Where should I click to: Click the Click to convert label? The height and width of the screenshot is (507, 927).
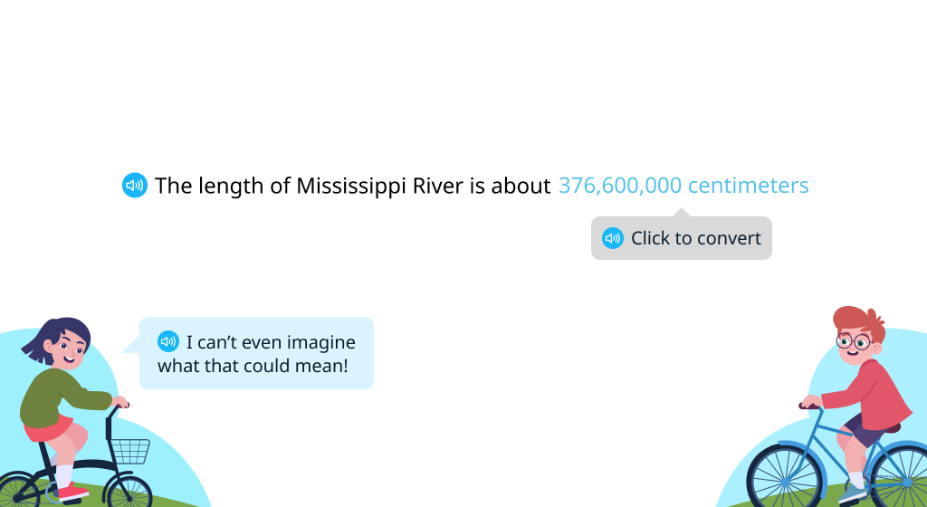(696, 238)
